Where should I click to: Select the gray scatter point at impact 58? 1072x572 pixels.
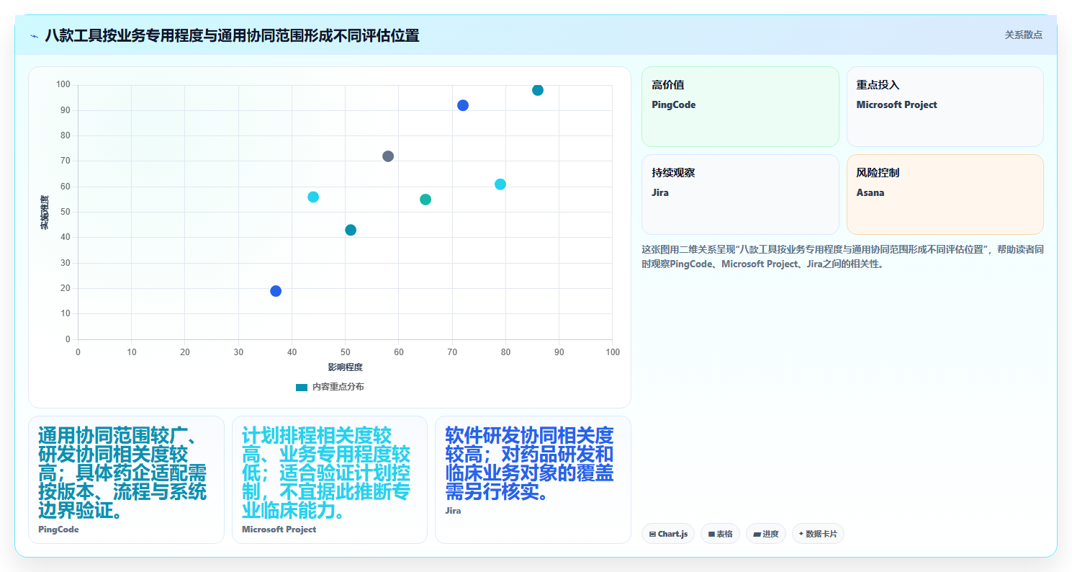coord(388,156)
